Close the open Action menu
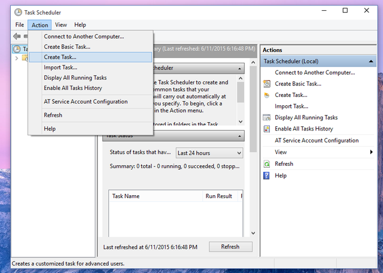Image resolution: width=383 pixels, height=273 pixels. coord(39,25)
